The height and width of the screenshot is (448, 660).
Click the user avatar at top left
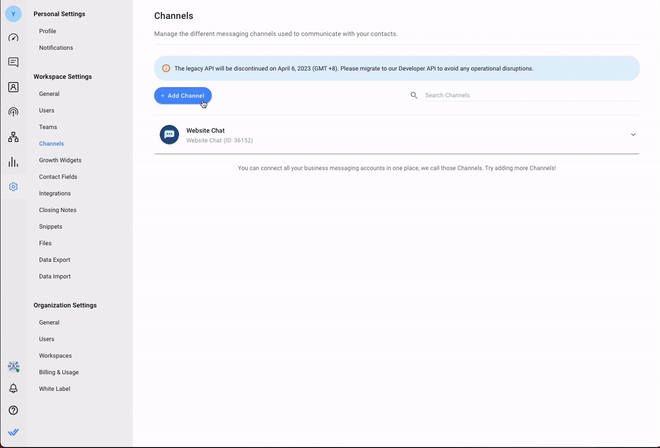13,14
